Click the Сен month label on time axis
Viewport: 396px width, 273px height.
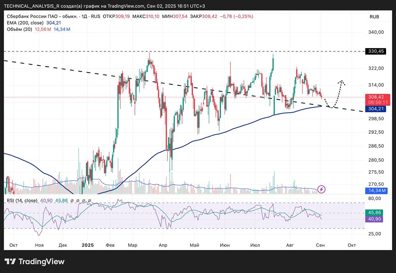[x=320, y=245]
